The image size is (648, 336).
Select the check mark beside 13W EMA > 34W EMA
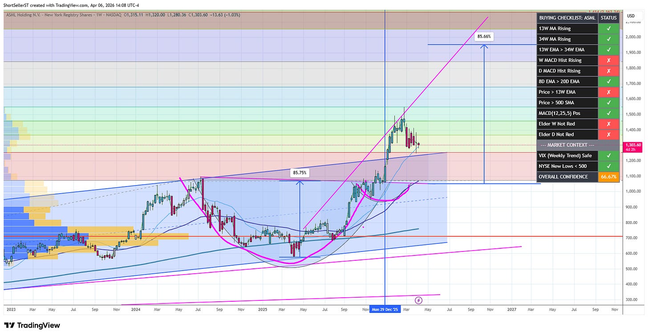click(608, 49)
